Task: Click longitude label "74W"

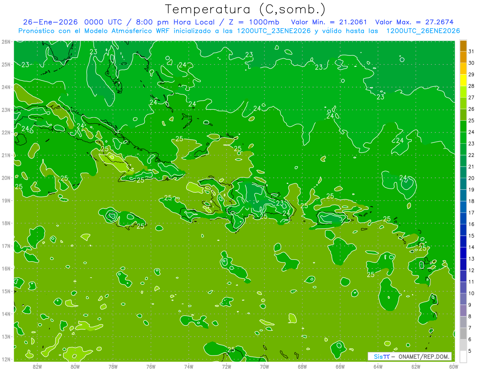Action: 188,366
